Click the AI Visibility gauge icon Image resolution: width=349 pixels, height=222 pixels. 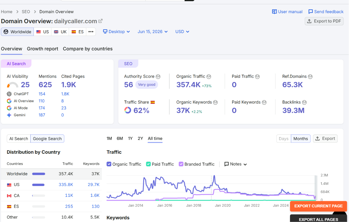[x=13, y=85]
